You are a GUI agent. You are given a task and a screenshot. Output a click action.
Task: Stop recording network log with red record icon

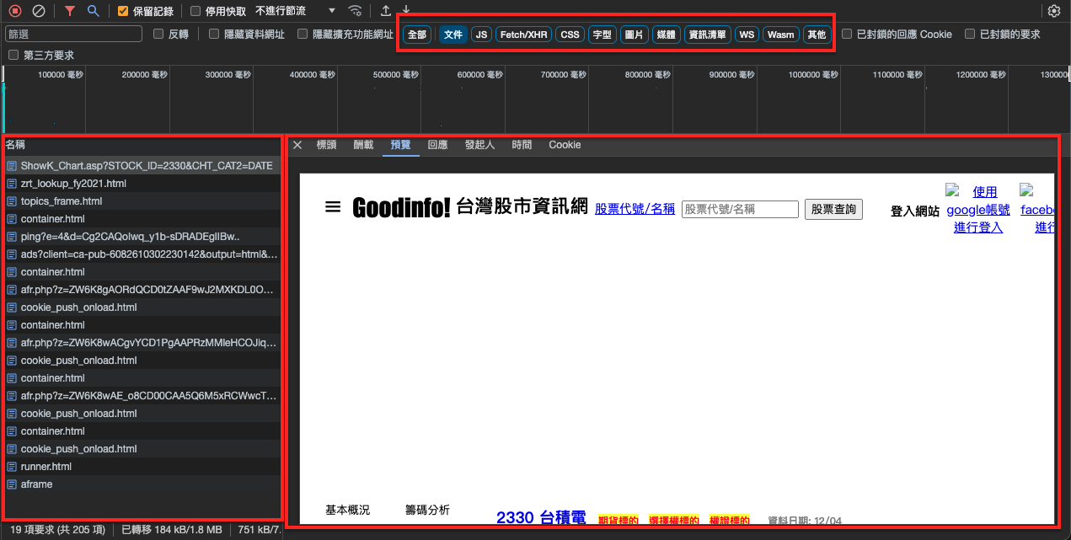(x=15, y=11)
